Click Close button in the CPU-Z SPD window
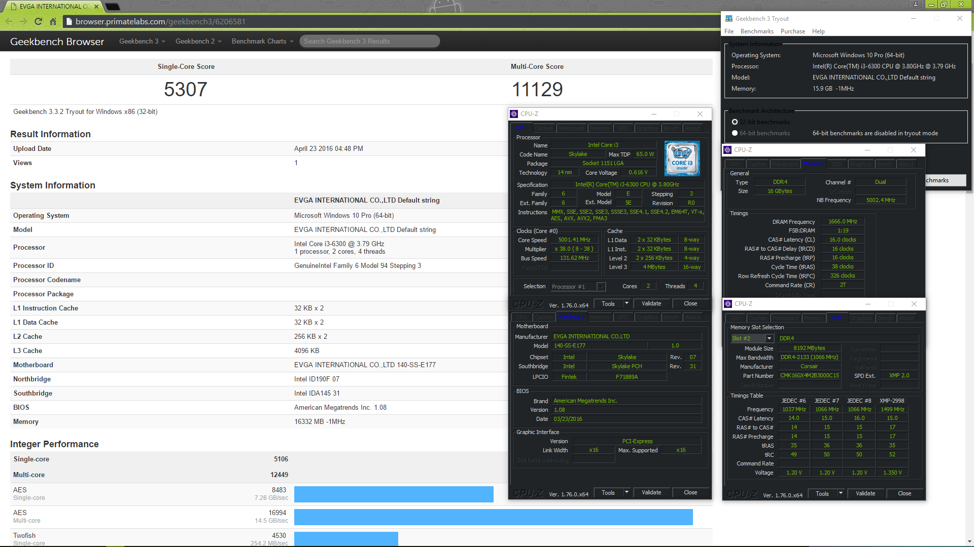 904,493
